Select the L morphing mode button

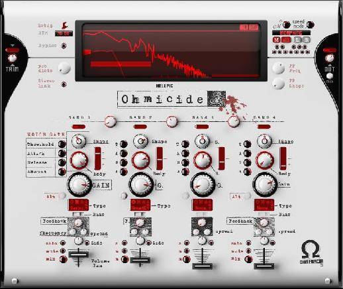[x=297, y=40]
